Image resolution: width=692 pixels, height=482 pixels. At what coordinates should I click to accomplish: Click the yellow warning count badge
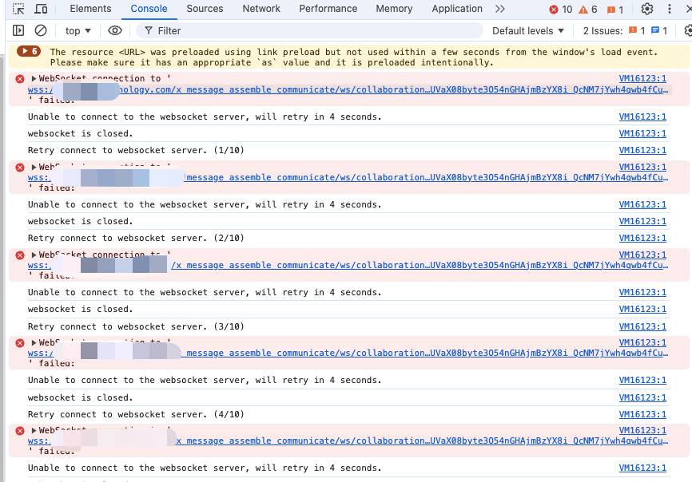(588, 10)
